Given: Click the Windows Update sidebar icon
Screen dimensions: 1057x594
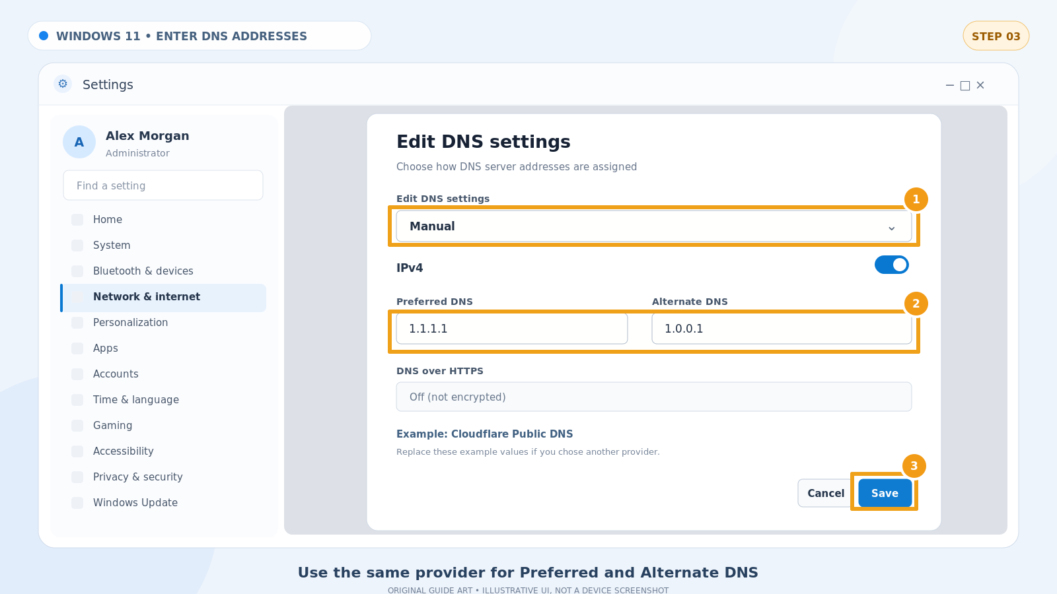Looking at the screenshot, I should [77, 503].
